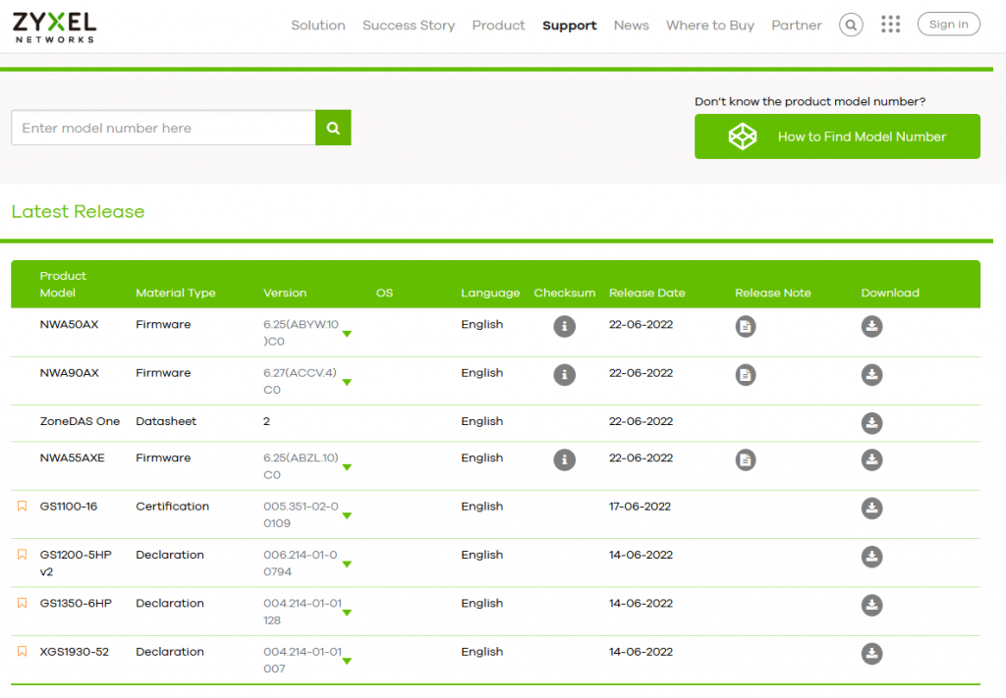This screenshot has height=698, width=1006.
Task: Download the GS1200-5HP v2 declaration
Action: [x=872, y=557]
